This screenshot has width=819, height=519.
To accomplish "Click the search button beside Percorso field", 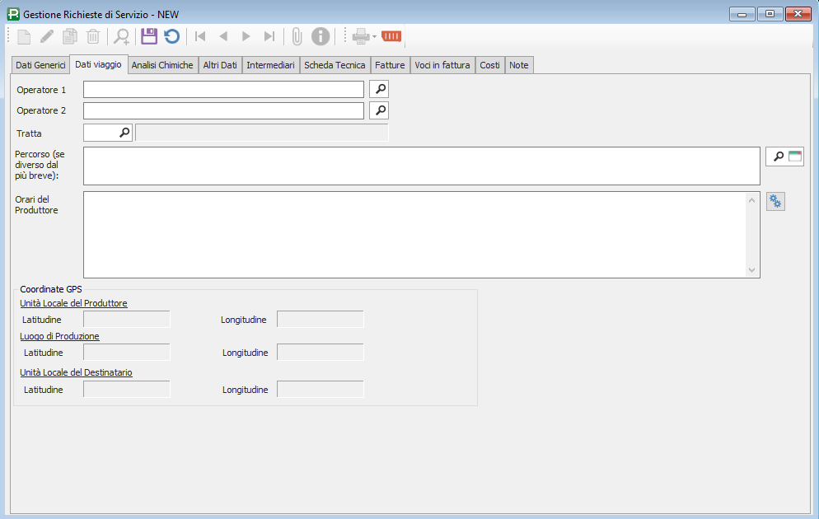I will tap(778, 157).
